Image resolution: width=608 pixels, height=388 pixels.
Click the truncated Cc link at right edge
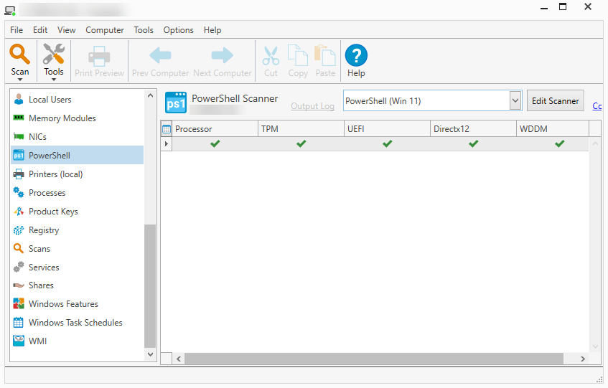coord(597,105)
